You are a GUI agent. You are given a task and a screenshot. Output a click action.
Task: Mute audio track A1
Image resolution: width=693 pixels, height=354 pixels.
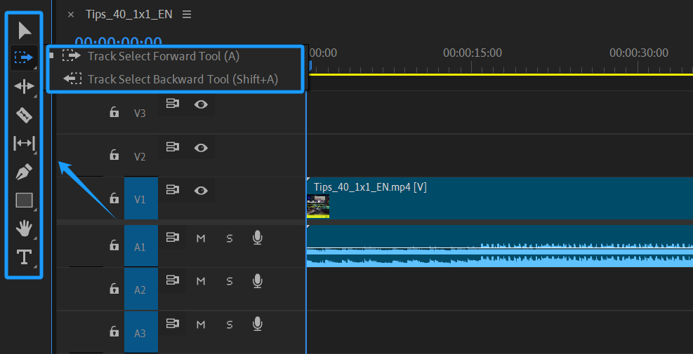coord(201,238)
